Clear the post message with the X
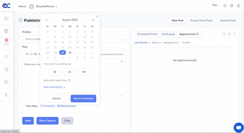The height and width of the screenshot is (133, 244). (x=122, y=61)
